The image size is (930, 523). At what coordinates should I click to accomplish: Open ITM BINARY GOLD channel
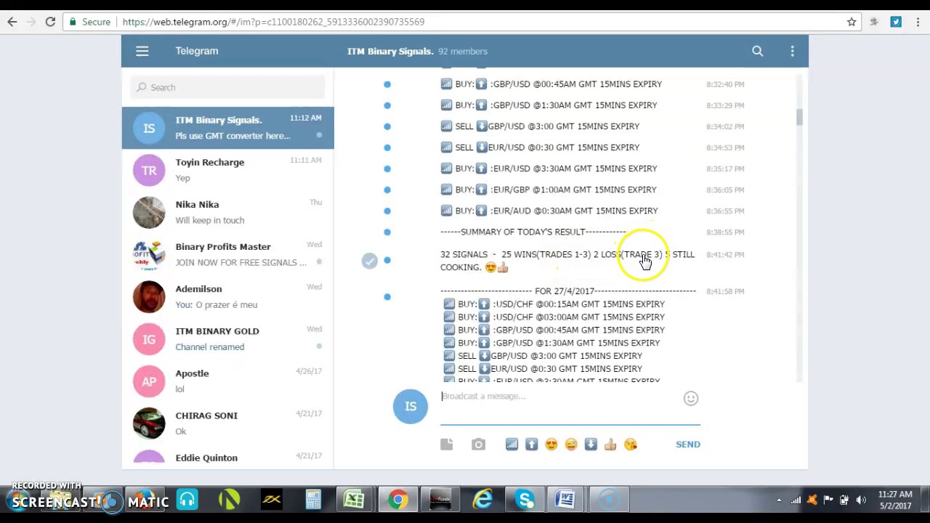pos(227,338)
